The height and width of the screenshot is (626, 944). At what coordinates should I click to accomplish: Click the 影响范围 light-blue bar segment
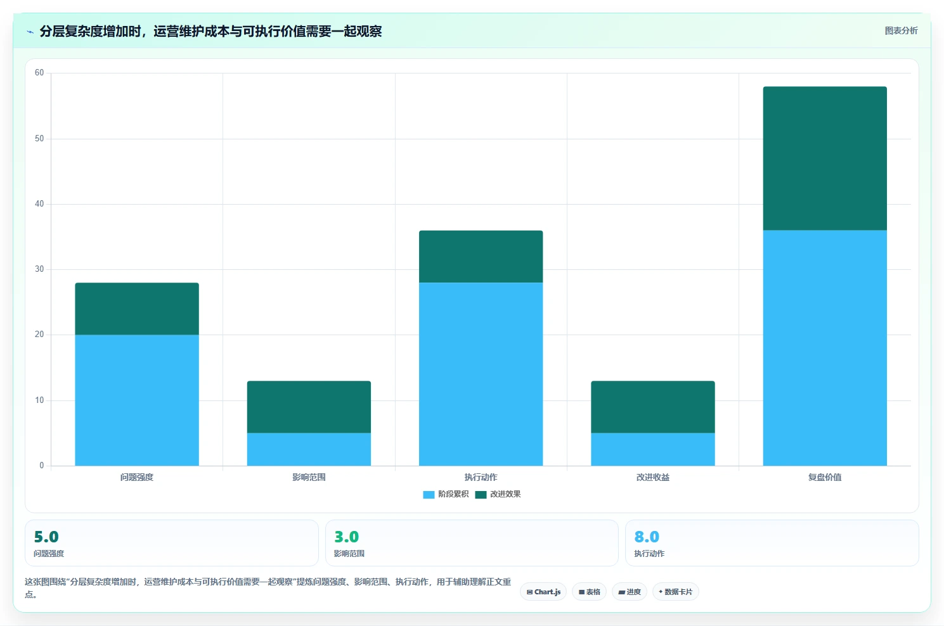[309, 449]
